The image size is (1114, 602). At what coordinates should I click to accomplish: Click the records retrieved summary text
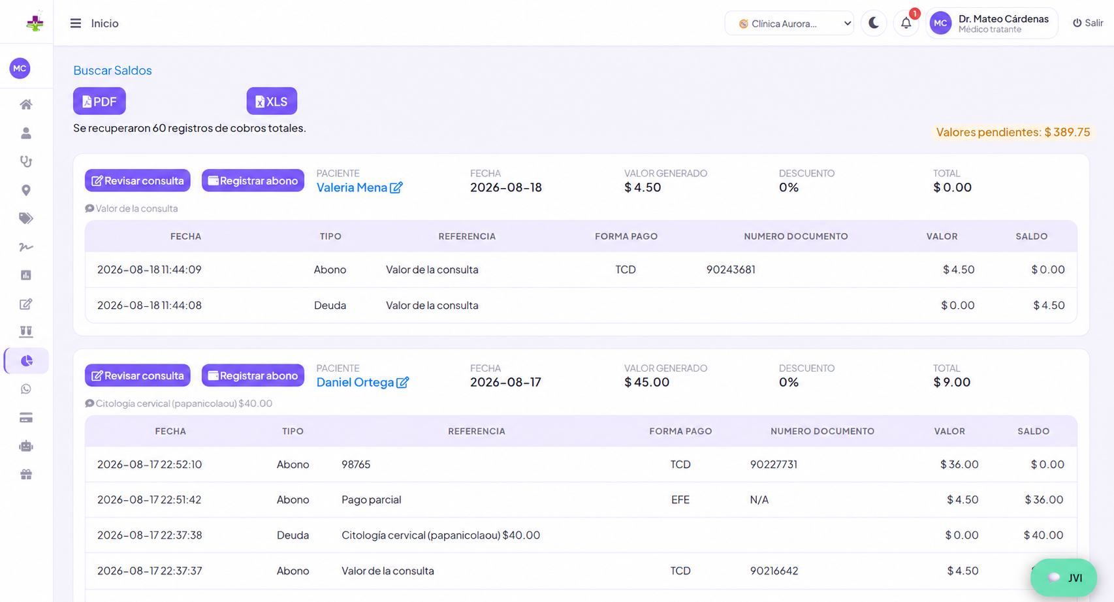189,128
